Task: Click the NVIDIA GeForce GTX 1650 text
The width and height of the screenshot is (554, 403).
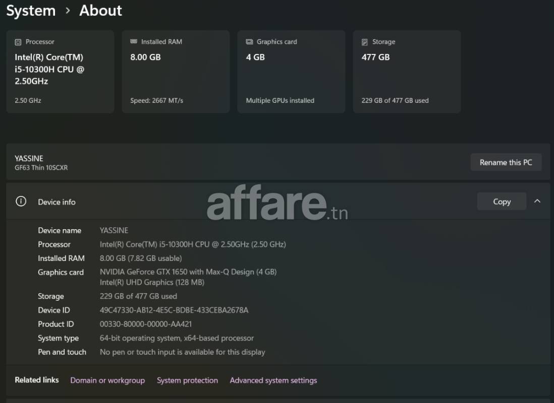Action: pyautogui.click(x=188, y=272)
